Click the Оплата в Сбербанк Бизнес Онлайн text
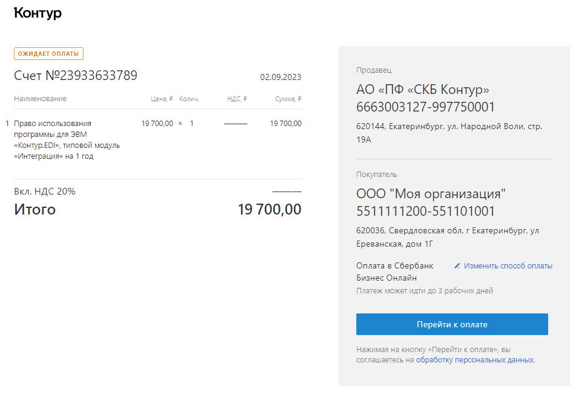Screen dimensions: 584x400 point(395,272)
